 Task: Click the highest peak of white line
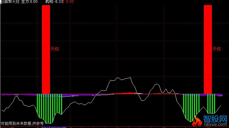coord(130,77)
